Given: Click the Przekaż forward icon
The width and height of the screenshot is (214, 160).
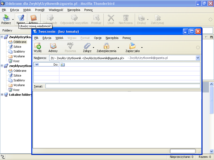Looking at the screenshot, I should (96, 18).
